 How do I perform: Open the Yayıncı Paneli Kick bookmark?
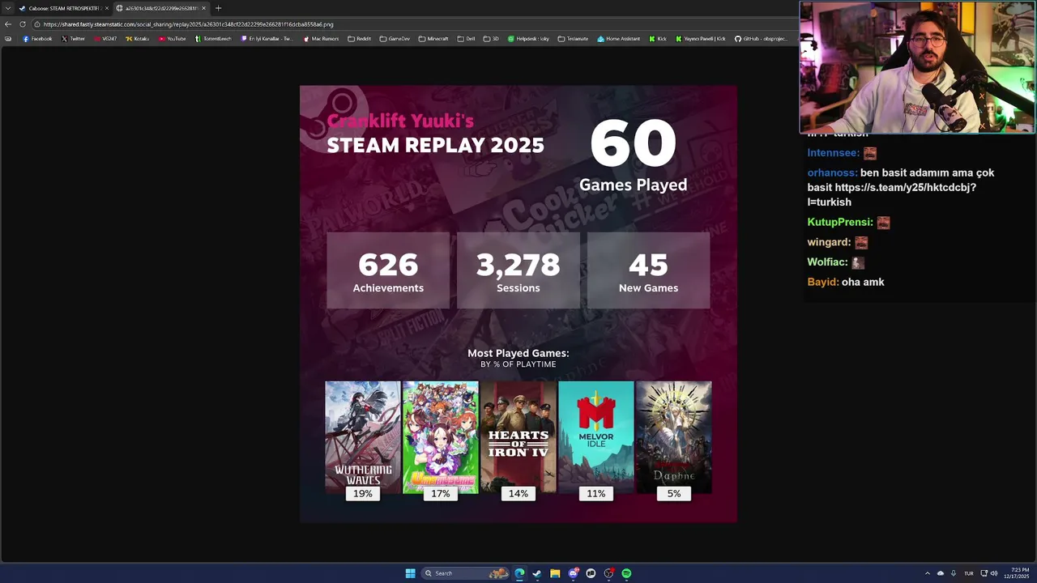click(701, 39)
